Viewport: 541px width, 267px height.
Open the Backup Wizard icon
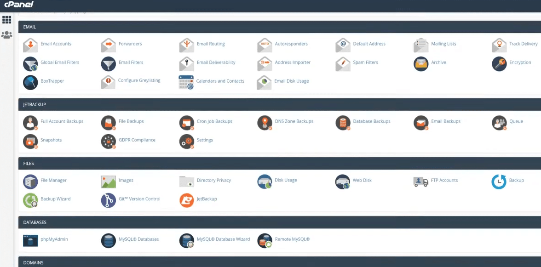30,200
